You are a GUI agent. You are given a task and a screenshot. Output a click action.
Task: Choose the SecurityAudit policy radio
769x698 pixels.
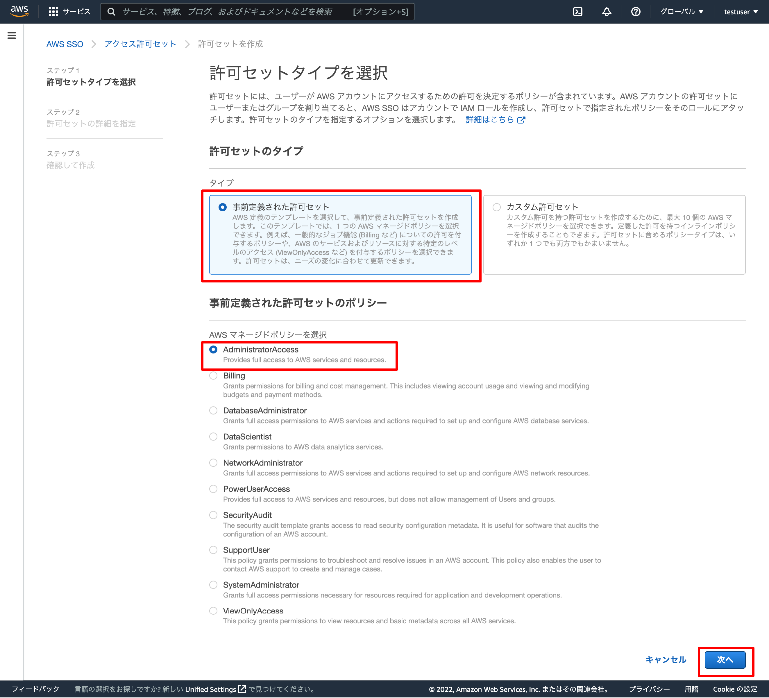(x=213, y=515)
